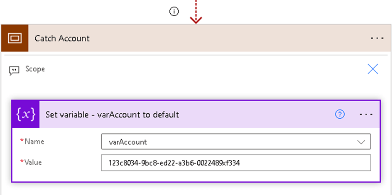Click the purple variable curly-brace icon

[x=26, y=115]
